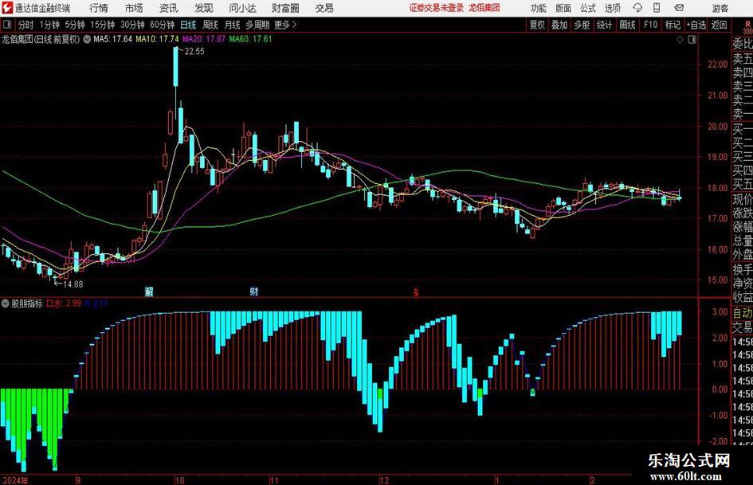
Task: Click the 证券交易未登录 login link
Action: pos(437,8)
